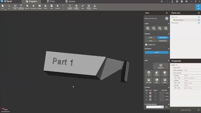Open the Triangle Reduction tool
This screenshot has width=201, height=113.
coord(21,7)
